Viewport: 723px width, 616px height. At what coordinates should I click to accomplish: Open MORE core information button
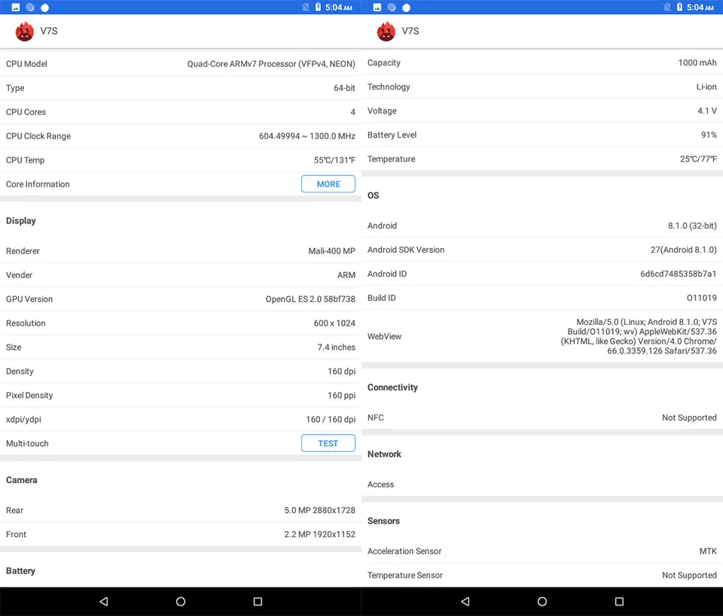328,184
